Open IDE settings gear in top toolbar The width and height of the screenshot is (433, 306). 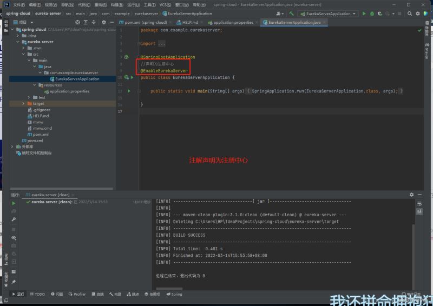click(x=418, y=14)
